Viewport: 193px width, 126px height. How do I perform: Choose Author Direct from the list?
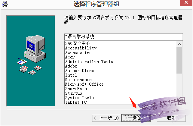(81, 71)
